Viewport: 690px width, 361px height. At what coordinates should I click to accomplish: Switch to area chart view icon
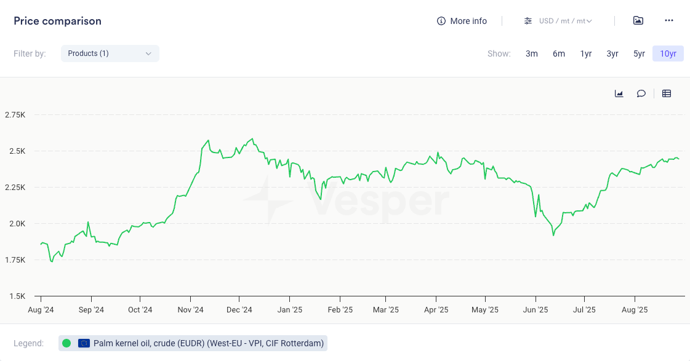[x=619, y=93]
